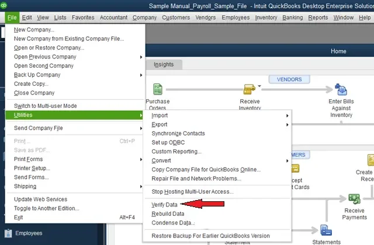
Task: Choose Switch to Multi-user Mode
Action: 75,106
